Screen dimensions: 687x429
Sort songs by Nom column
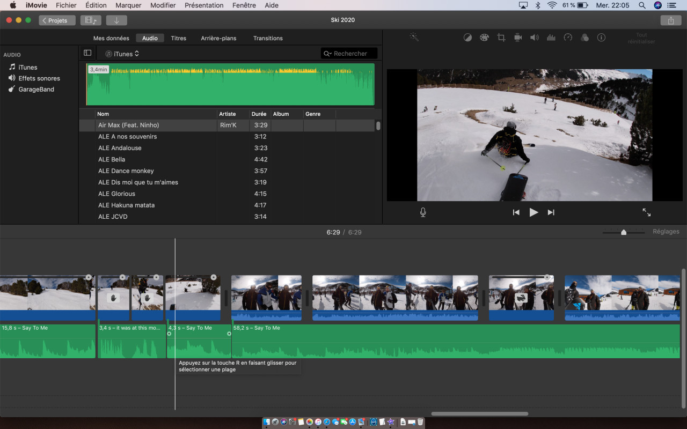(156, 114)
